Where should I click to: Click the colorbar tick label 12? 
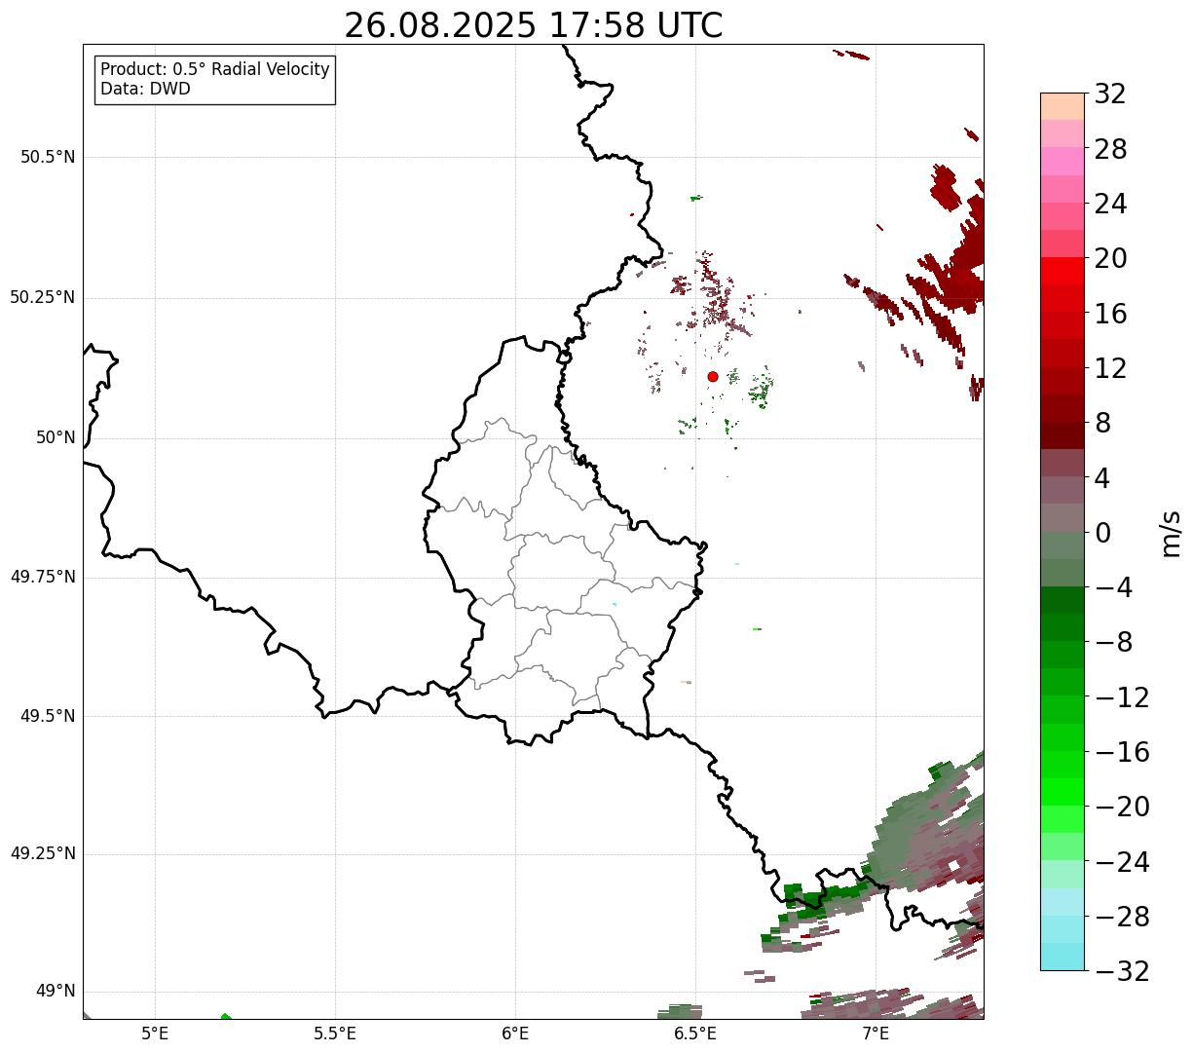pos(1110,368)
